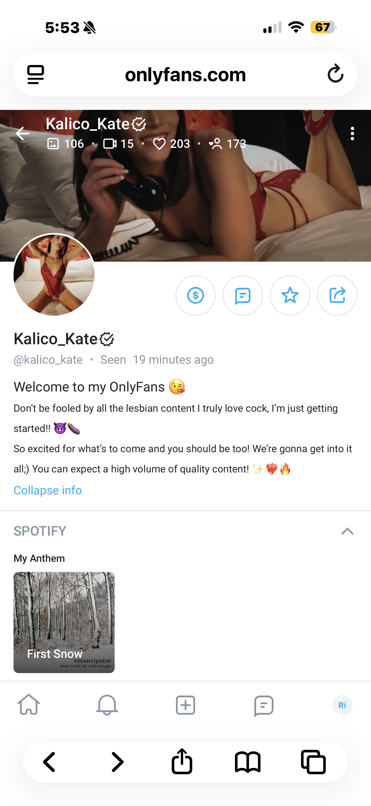
Task: Collapse the Spotify section chevron
Action: point(347,531)
